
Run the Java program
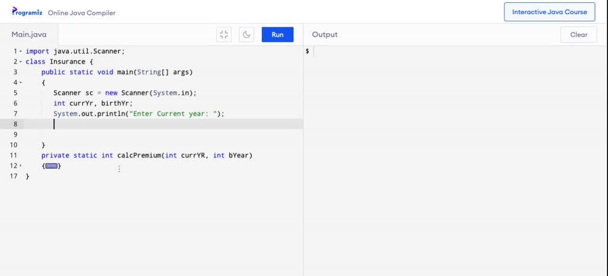(277, 34)
